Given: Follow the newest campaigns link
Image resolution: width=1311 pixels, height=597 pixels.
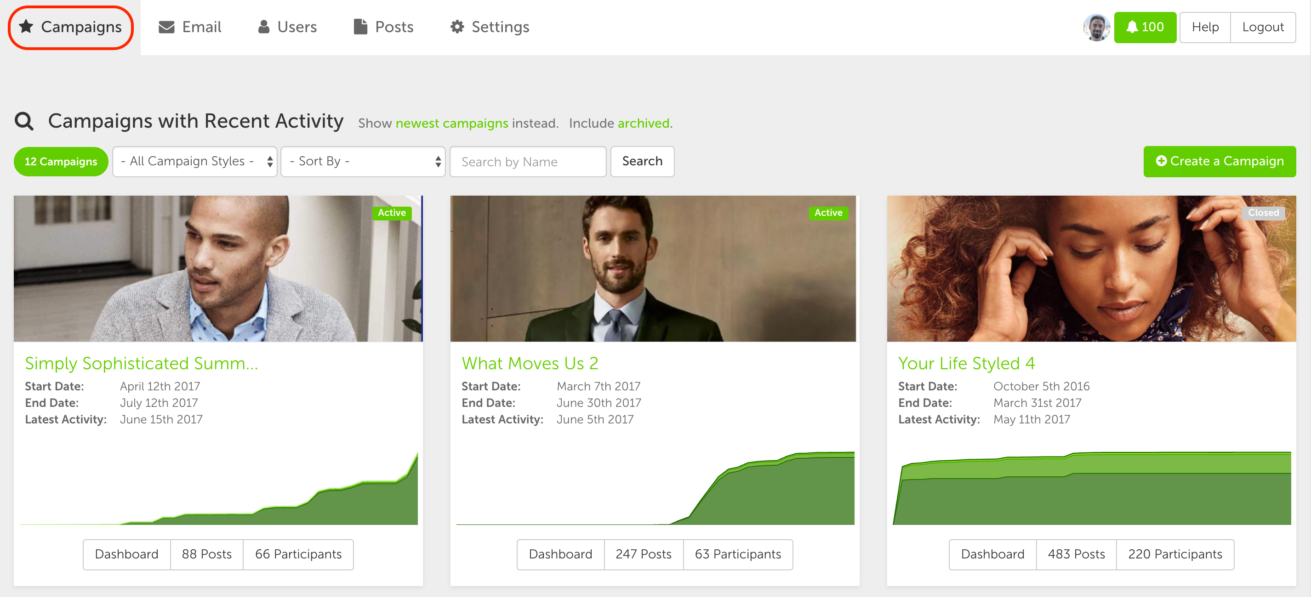Looking at the screenshot, I should 451,123.
